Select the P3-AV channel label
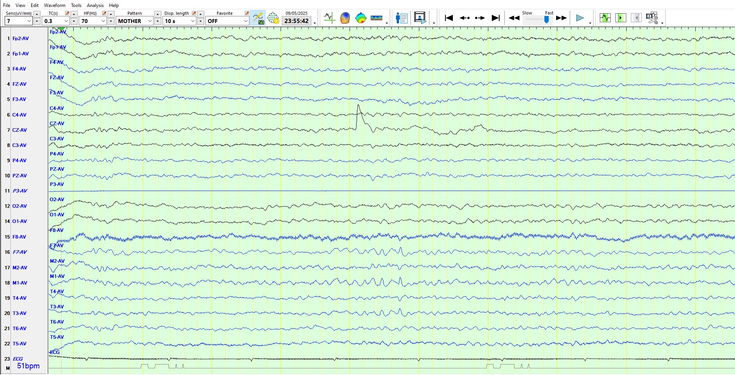735x375 pixels. 20,191
